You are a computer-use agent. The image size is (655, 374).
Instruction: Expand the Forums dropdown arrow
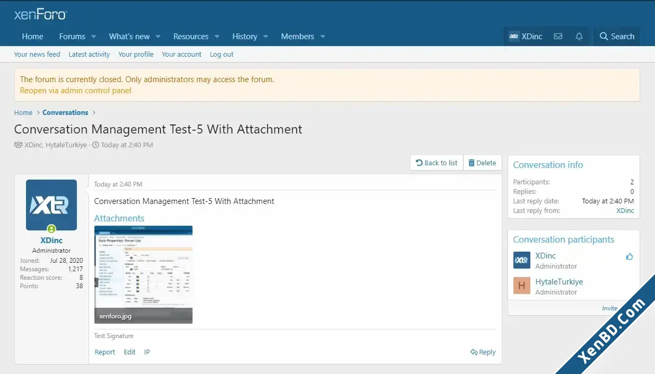[93, 37]
